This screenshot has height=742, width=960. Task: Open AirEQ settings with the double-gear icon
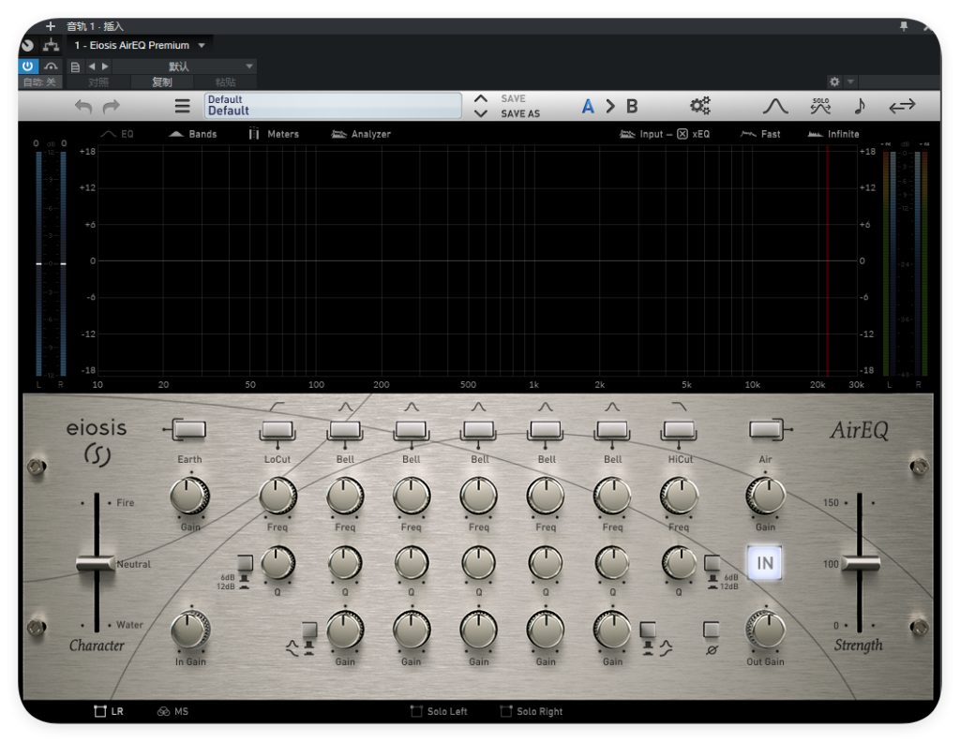[x=699, y=106]
